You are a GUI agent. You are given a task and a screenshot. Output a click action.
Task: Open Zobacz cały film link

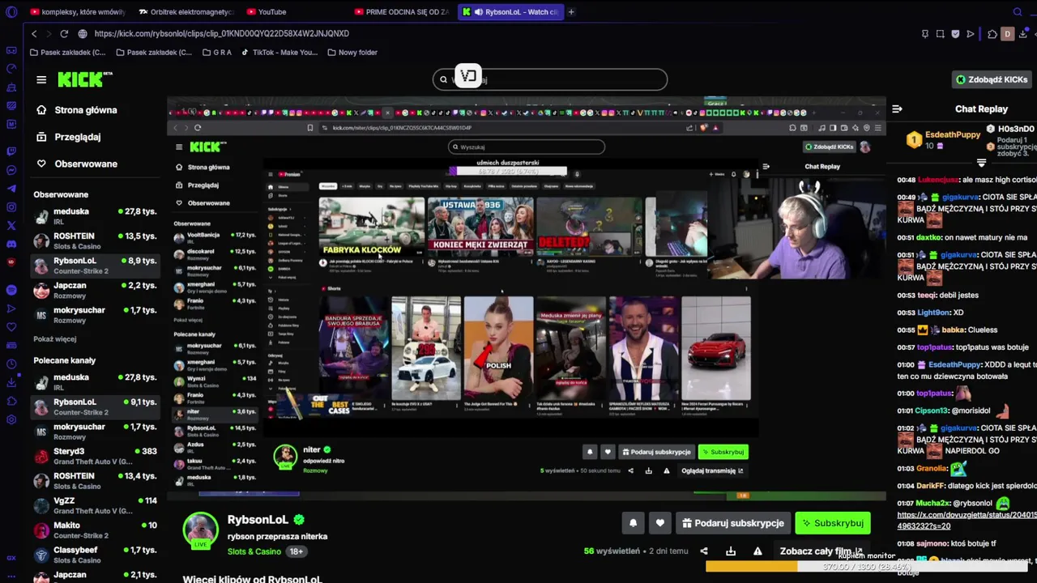(x=822, y=551)
